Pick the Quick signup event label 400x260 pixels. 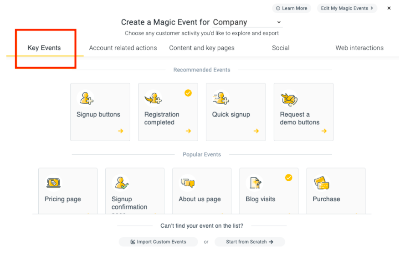pyautogui.click(x=231, y=114)
